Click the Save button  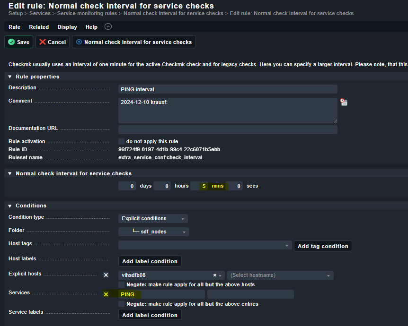(x=19, y=42)
